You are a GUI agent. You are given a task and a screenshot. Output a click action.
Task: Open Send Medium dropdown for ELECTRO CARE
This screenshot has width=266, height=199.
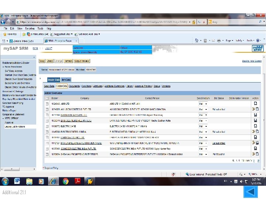coord(203,126)
